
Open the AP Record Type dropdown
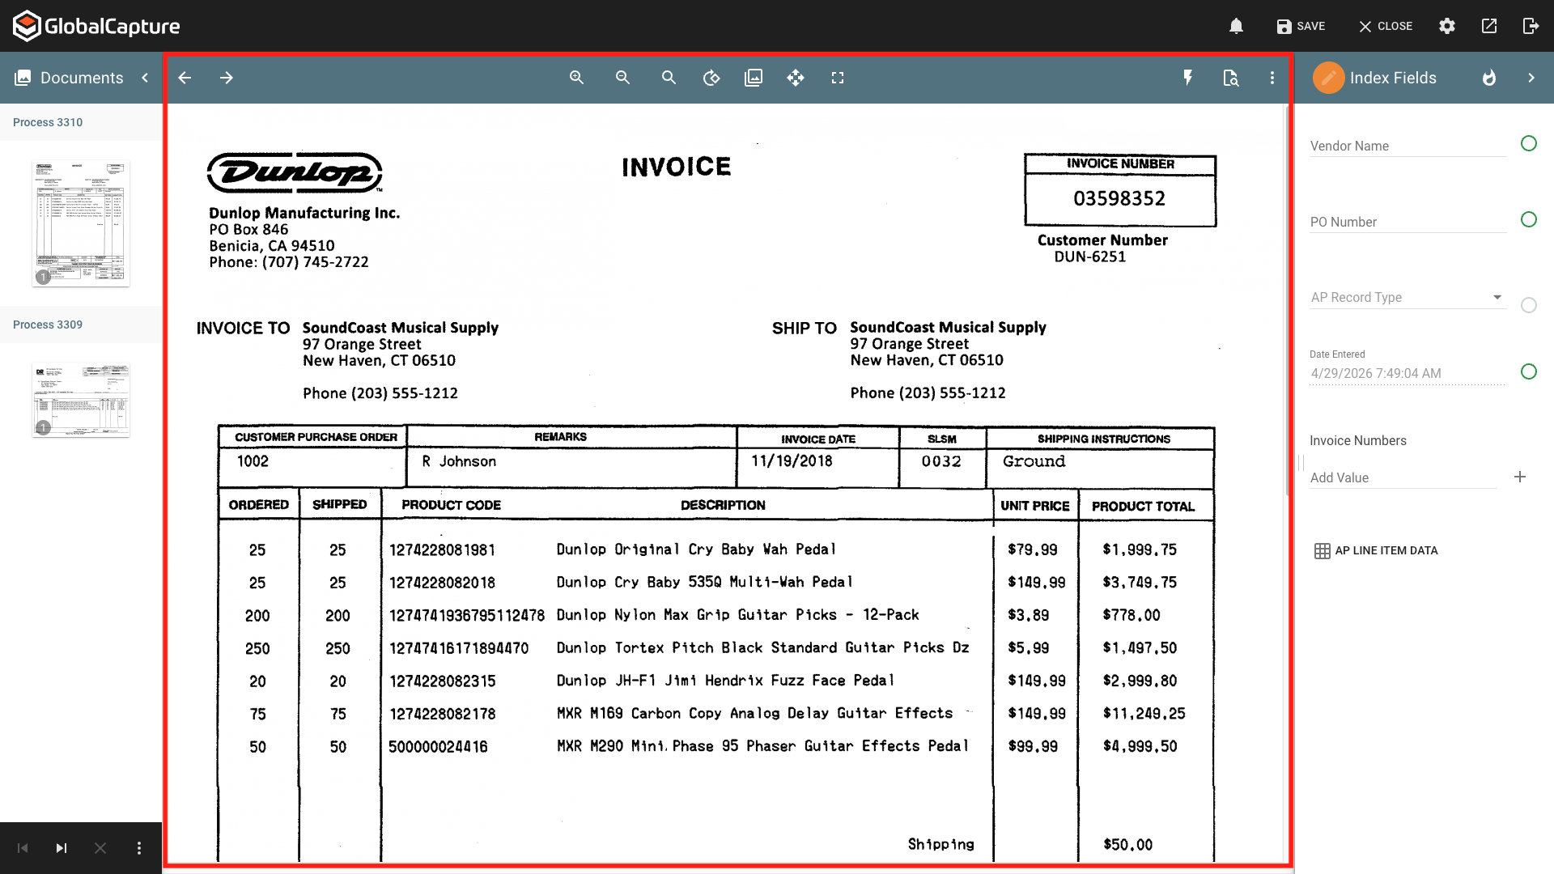(x=1408, y=297)
